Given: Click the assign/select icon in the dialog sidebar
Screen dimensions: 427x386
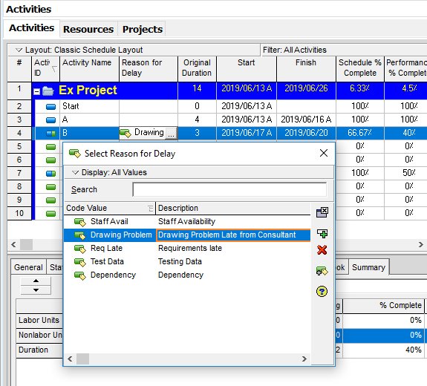Looking at the screenshot, I should [322, 212].
